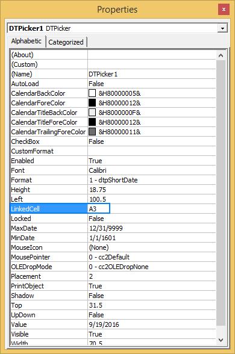Click the Locked False value

click(x=96, y=219)
